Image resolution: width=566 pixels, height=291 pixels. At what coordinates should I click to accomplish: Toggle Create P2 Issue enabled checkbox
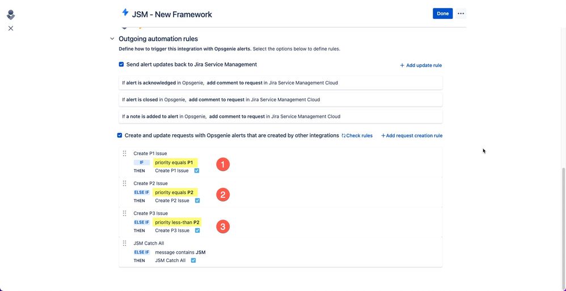point(197,200)
